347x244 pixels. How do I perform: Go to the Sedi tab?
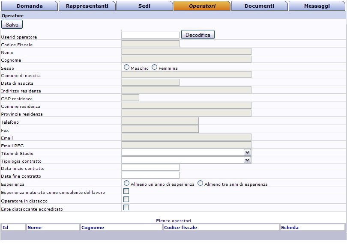click(144, 6)
